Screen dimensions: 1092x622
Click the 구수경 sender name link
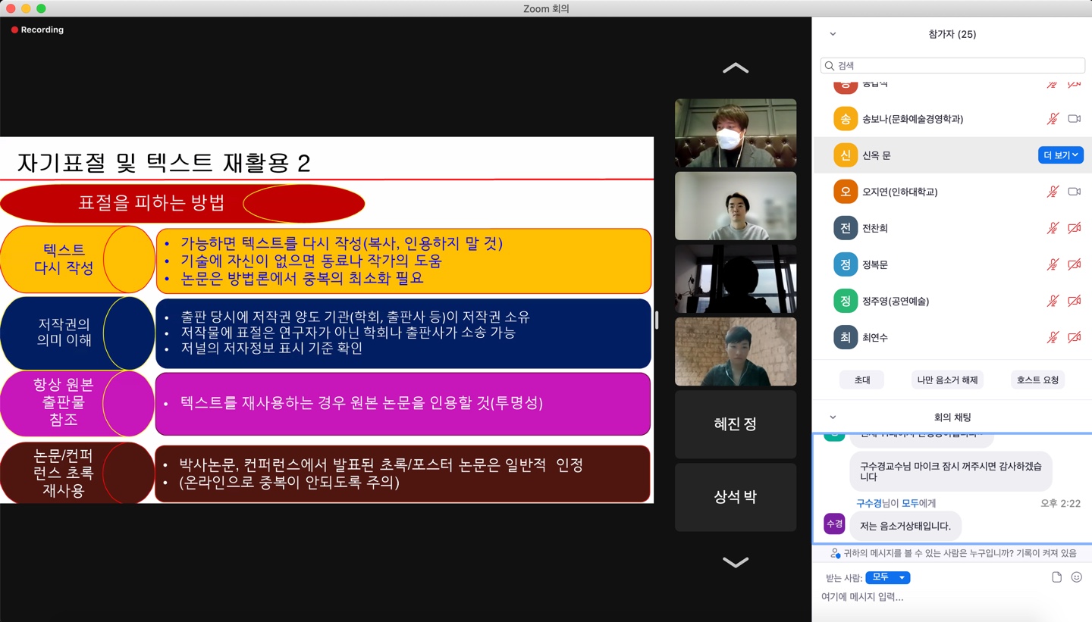(868, 503)
